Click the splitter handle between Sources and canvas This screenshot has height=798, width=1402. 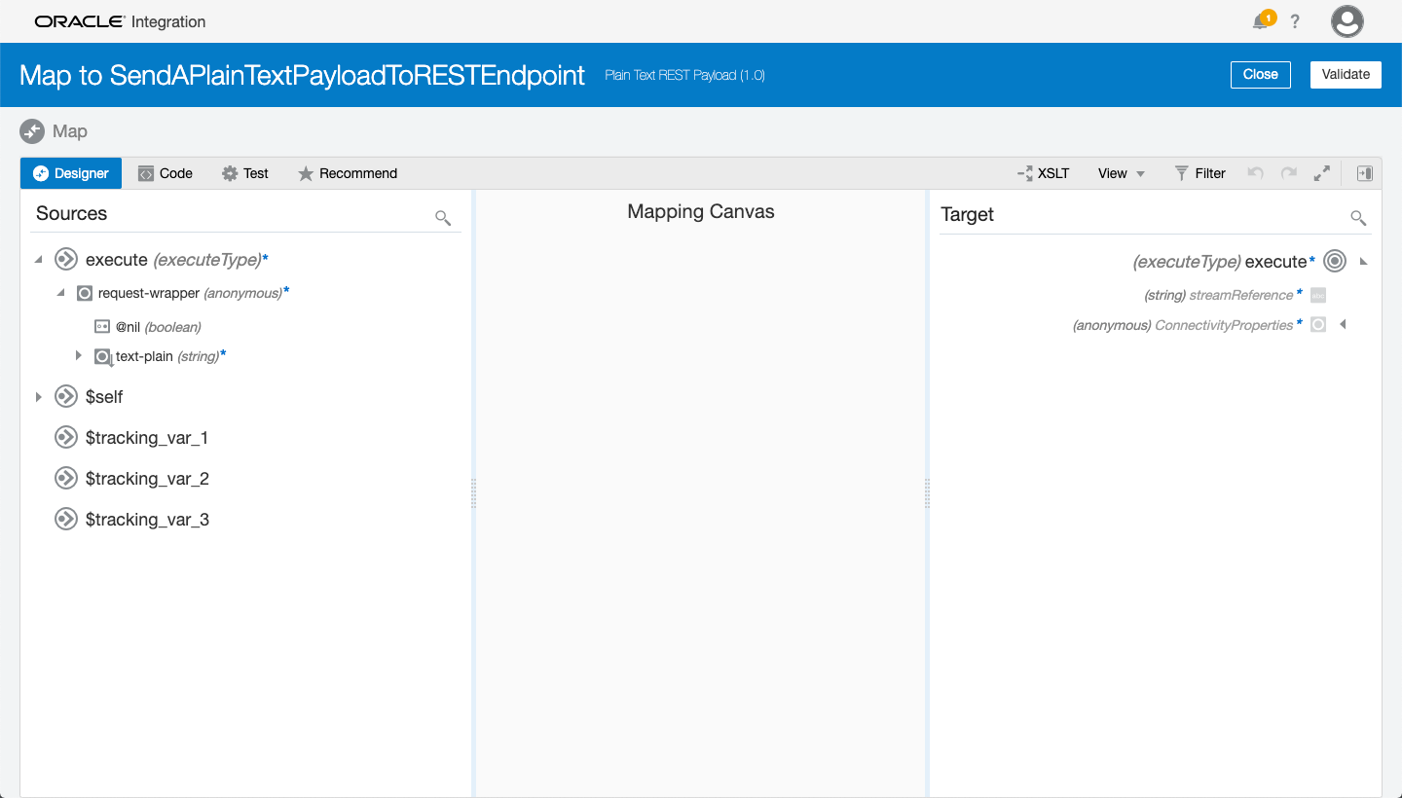(473, 493)
